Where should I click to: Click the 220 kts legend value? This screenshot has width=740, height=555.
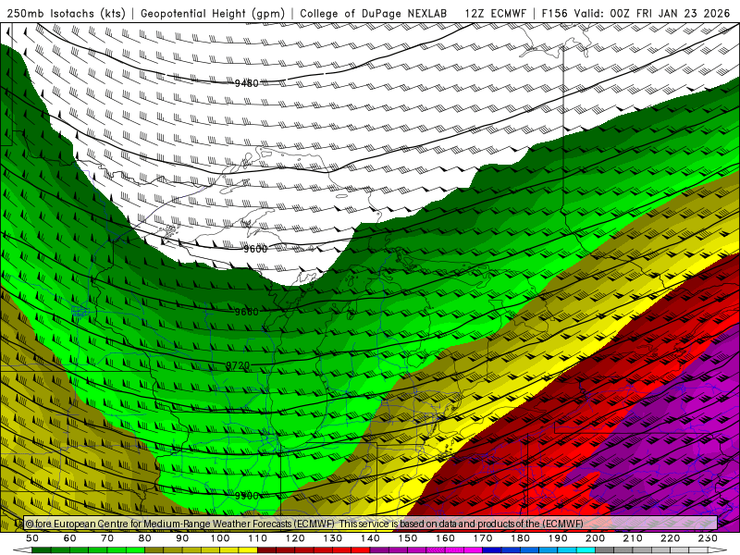pyautogui.click(x=670, y=538)
